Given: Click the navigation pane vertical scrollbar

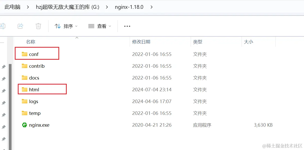Looking at the screenshot, I should coord(10,107).
